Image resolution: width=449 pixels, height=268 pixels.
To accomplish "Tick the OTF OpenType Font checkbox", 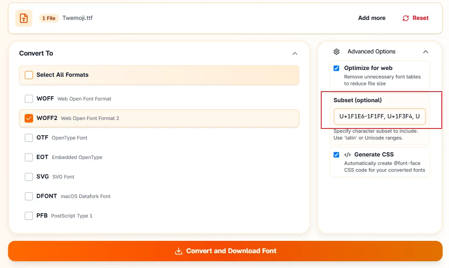I will pyautogui.click(x=28, y=137).
